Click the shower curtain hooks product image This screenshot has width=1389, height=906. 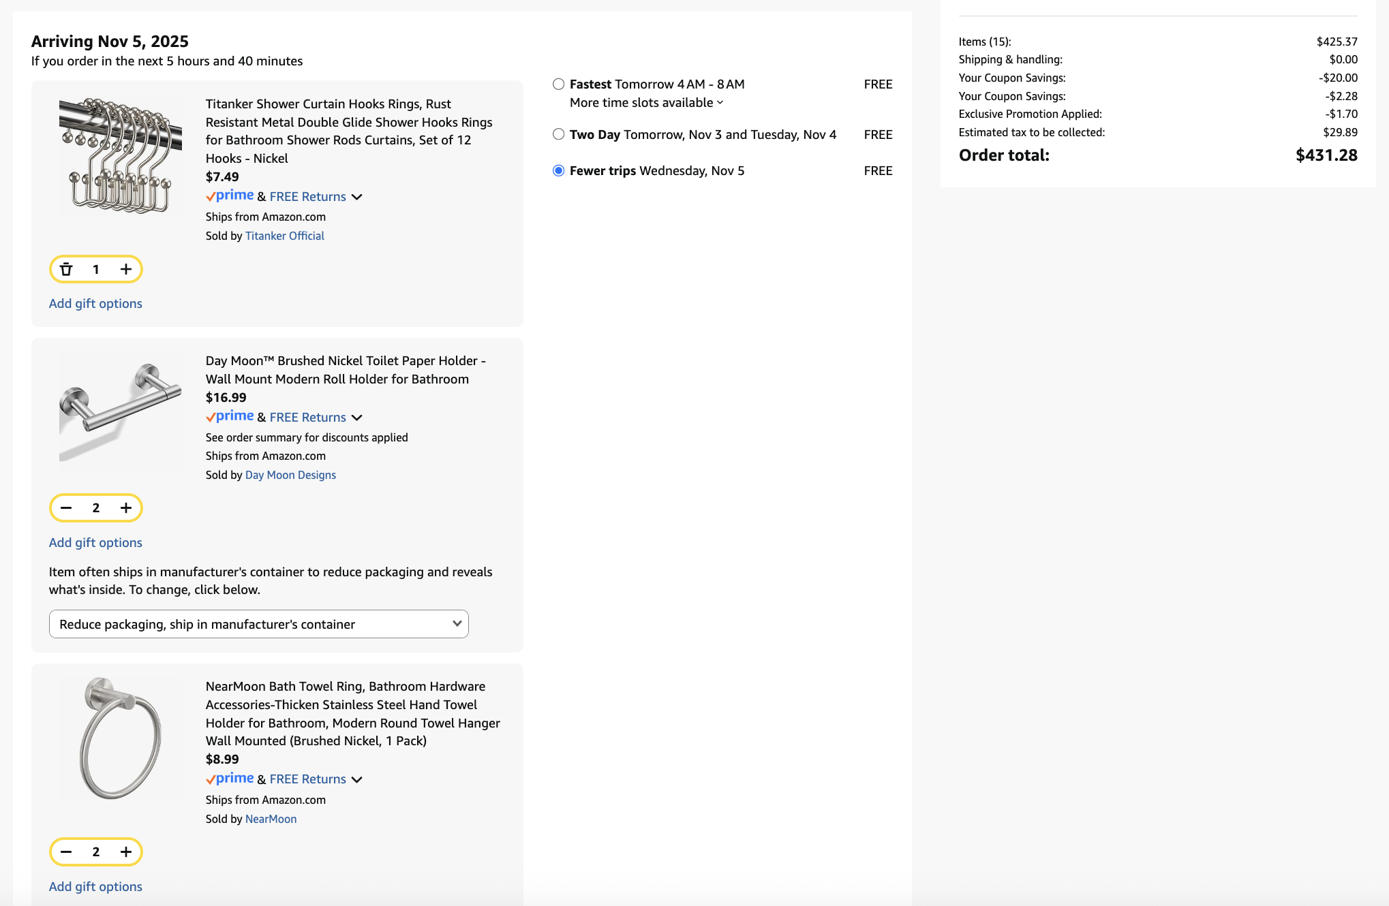[121, 156]
